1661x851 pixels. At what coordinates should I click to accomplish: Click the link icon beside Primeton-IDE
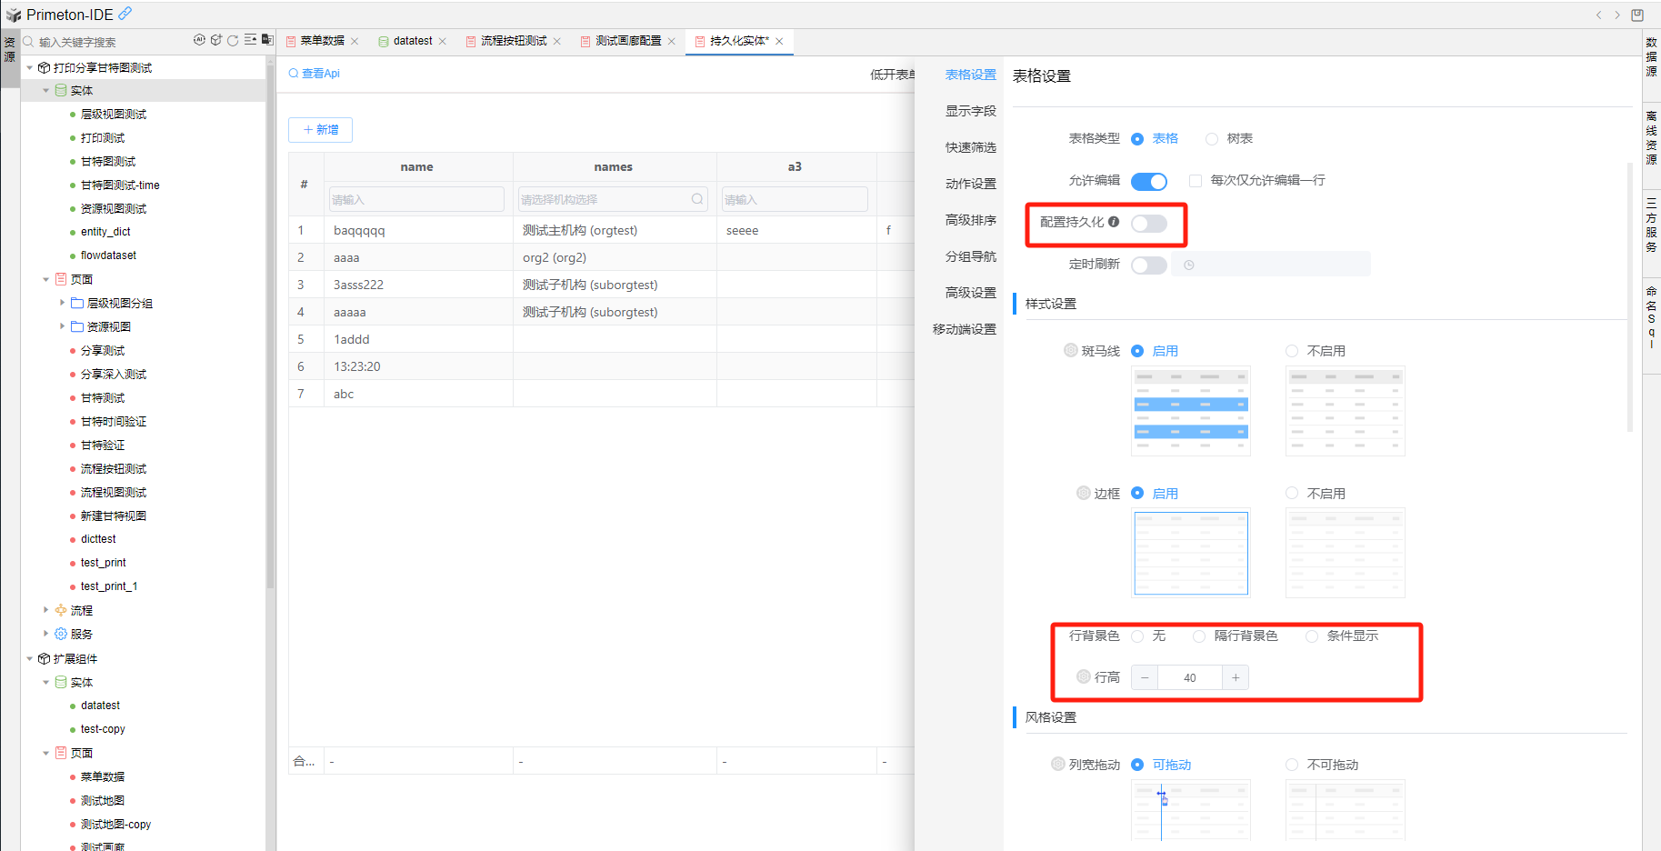(x=125, y=14)
